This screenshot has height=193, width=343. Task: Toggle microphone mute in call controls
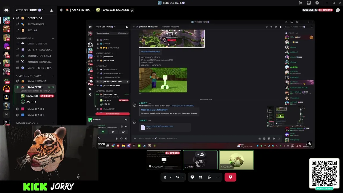165,177
